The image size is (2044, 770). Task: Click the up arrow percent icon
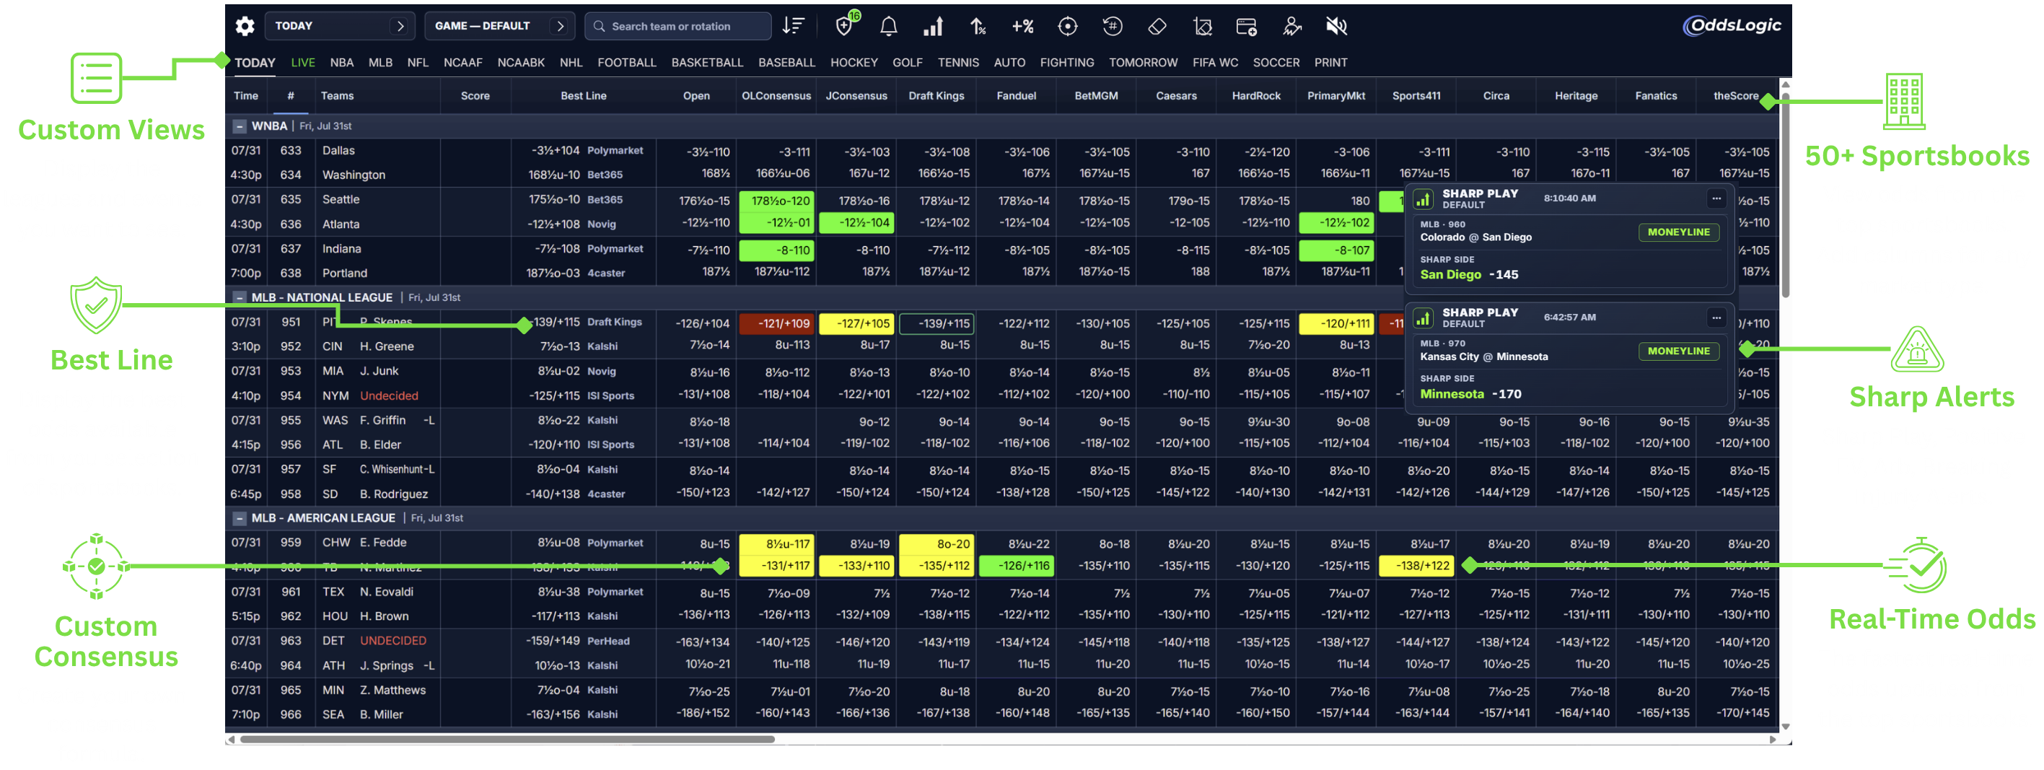[978, 26]
